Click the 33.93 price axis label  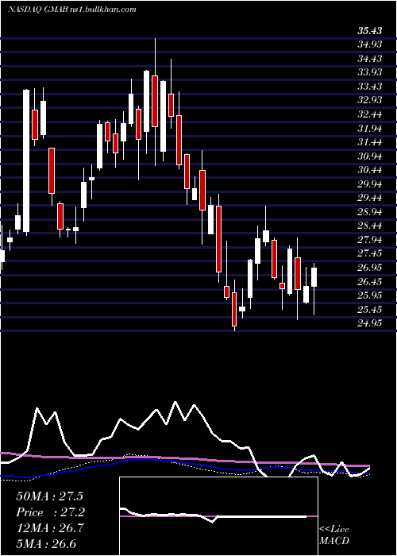[370, 72]
